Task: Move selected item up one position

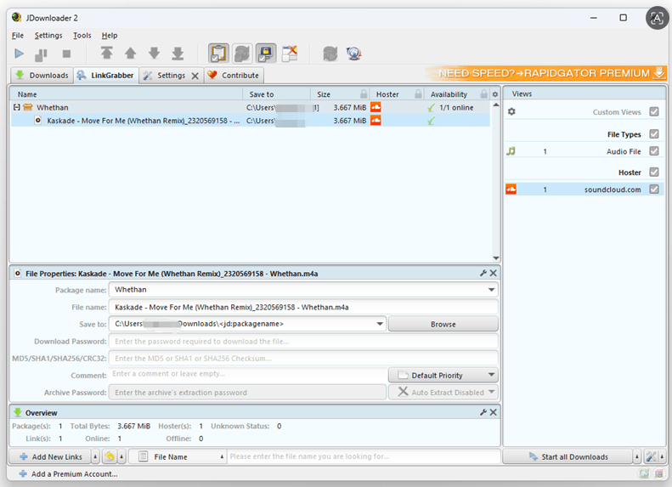Action: click(x=130, y=54)
